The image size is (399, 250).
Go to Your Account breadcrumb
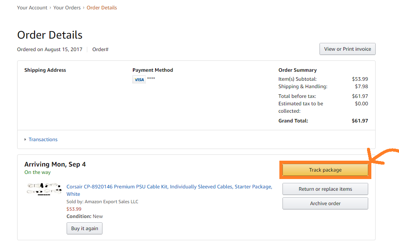click(x=32, y=8)
